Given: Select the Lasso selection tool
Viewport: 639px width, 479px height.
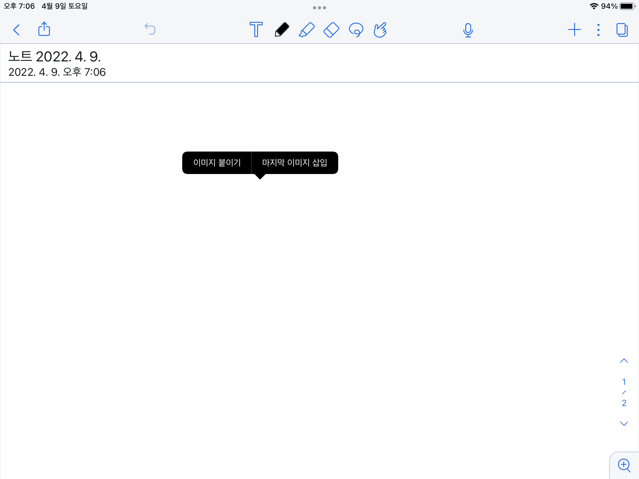Looking at the screenshot, I should point(356,30).
